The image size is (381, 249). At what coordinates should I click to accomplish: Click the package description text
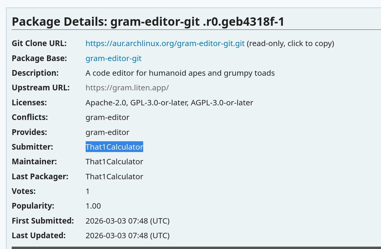180,73
